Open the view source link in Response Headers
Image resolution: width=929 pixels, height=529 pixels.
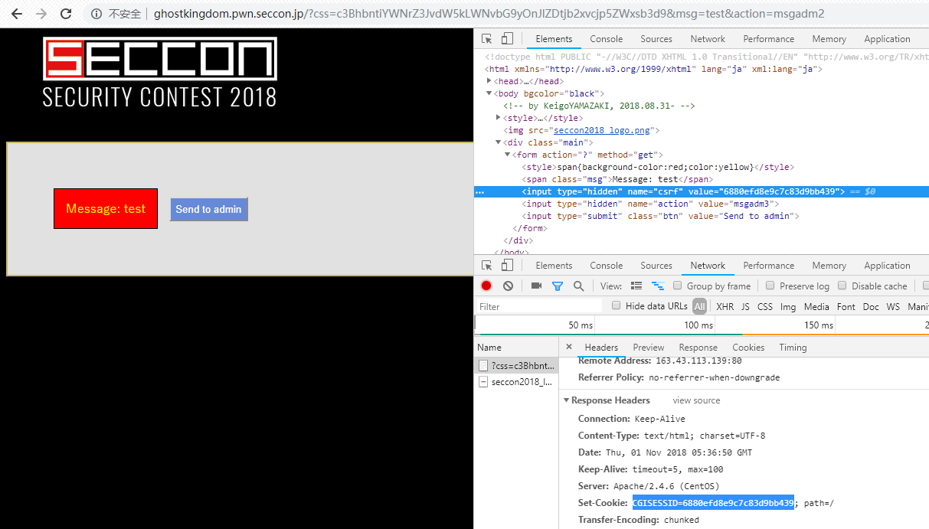coord(695,400)
